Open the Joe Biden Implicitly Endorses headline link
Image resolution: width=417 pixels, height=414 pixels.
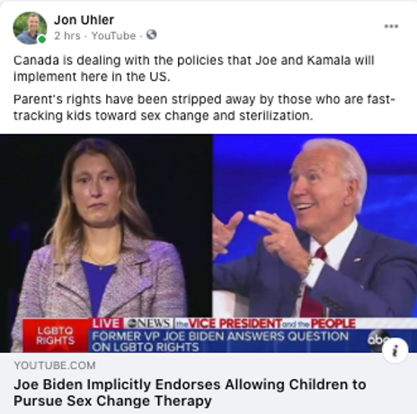[x=190, y=392]
